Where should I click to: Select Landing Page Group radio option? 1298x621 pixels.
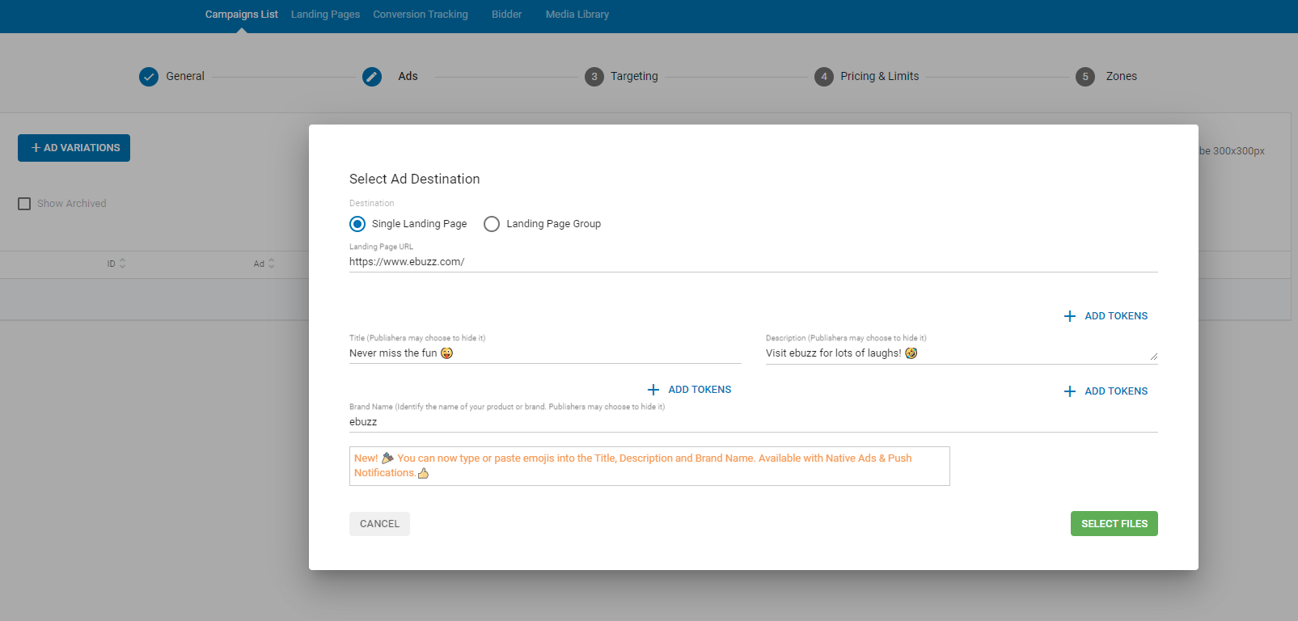pyautogui.click(x=492, y=224)
